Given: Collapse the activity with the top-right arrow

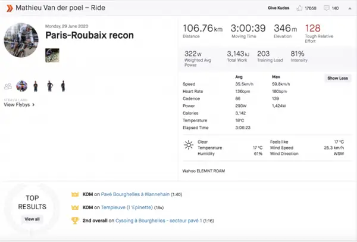Looking at the screenshot, I should [x=350, y=8].
